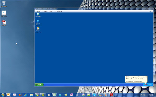Open VirtualBox cube icon in the taskbar

(x=77, y=95)
